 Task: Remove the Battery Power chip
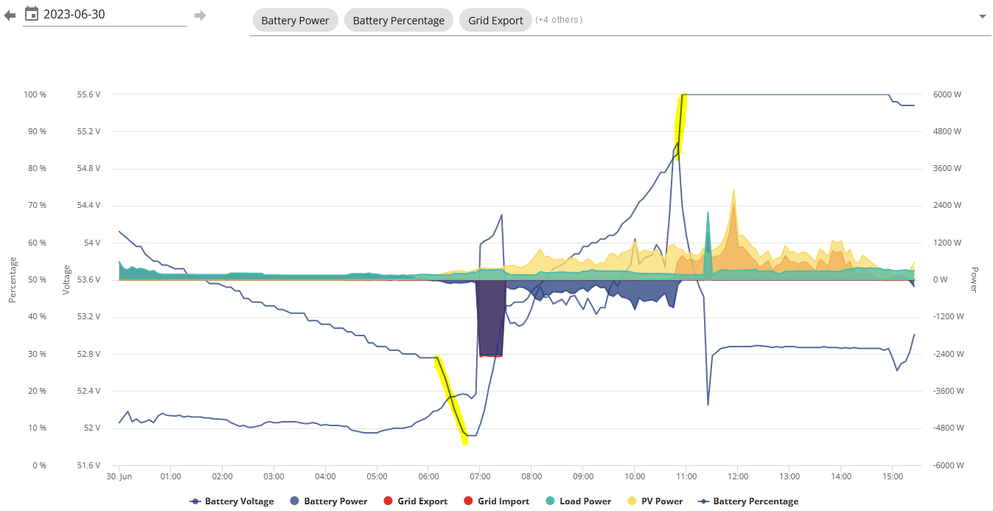pyautogui.click(x=295, y=20)
